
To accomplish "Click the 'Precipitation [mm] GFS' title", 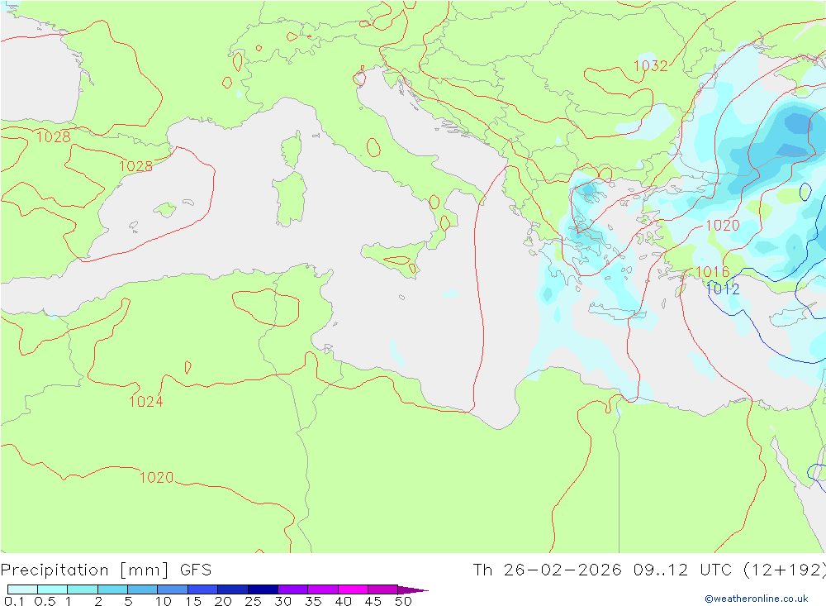I will [106, 570].
